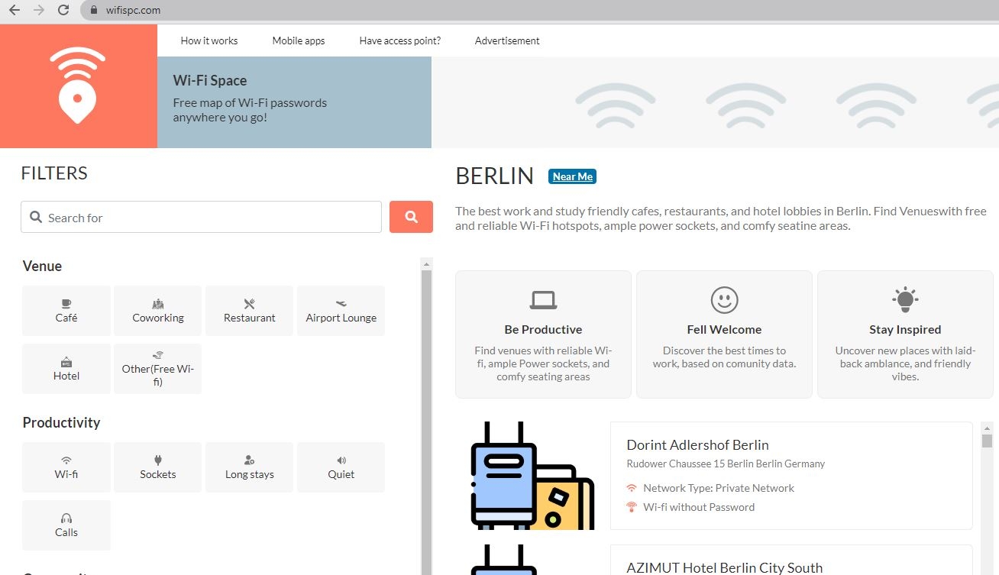Click the Near Me link
Image resolution: width=999 pixels, height=575 pixels.
(572, 176)
